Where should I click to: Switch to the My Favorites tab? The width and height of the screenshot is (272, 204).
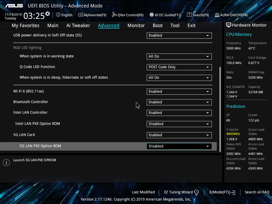pyautogui.click(x=25, y=25)
